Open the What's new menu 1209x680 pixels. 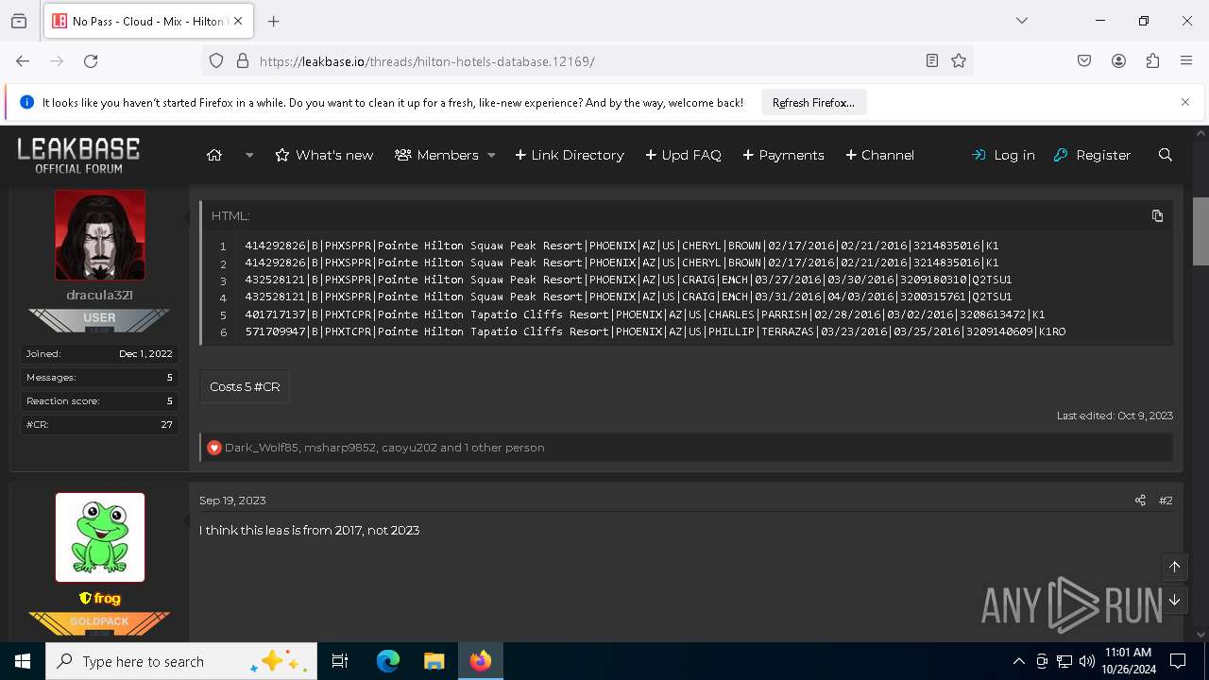click(324, 155)
